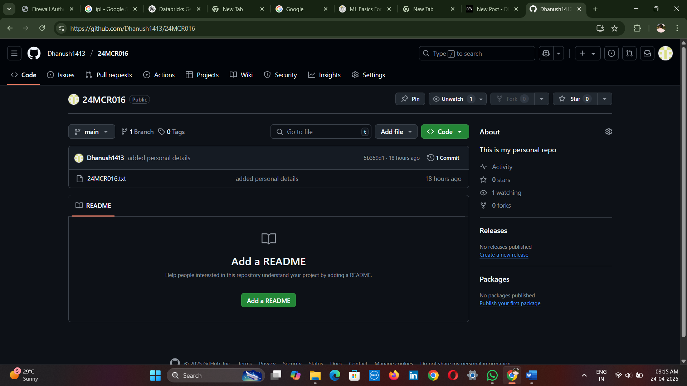
Task: View the 1 Branch list
Action: coord(137,132)
